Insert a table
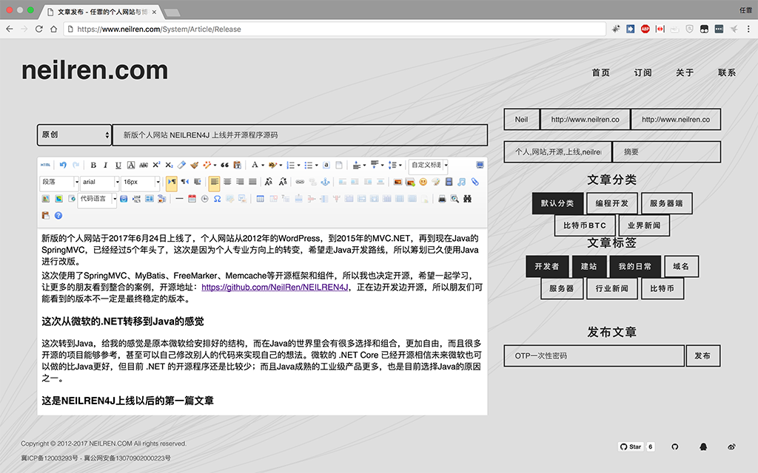The height and width of the screenshot is (473, 758). [x=260, y=199]
